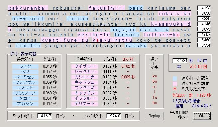Click the worst speed field showing 416.7

(45, 116)
